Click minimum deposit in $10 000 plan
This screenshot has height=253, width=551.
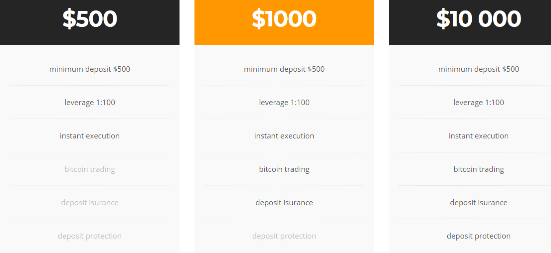(478, 69)
